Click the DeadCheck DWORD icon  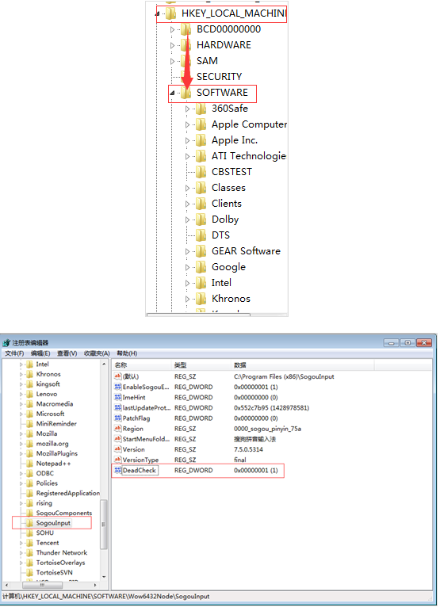[x=118, y=470]
